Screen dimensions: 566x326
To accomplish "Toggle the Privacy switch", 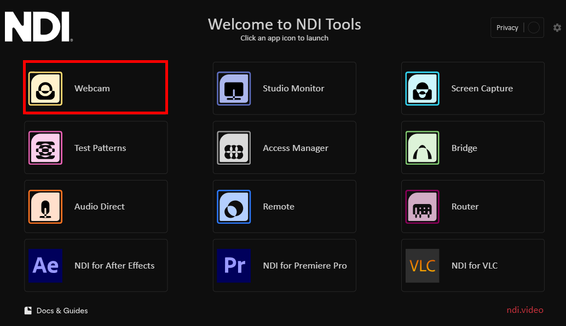I will [533, 28].
